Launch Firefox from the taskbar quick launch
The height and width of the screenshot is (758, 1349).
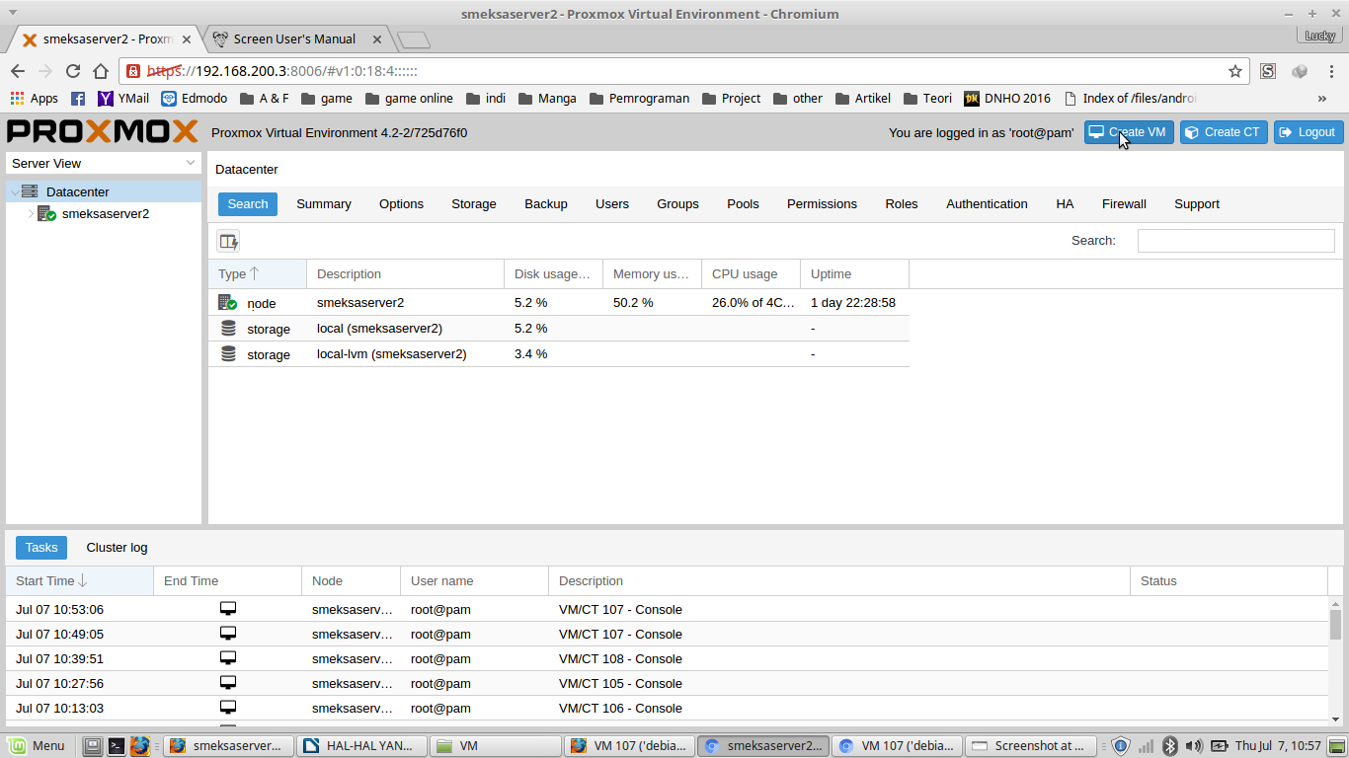pos(140,746)
